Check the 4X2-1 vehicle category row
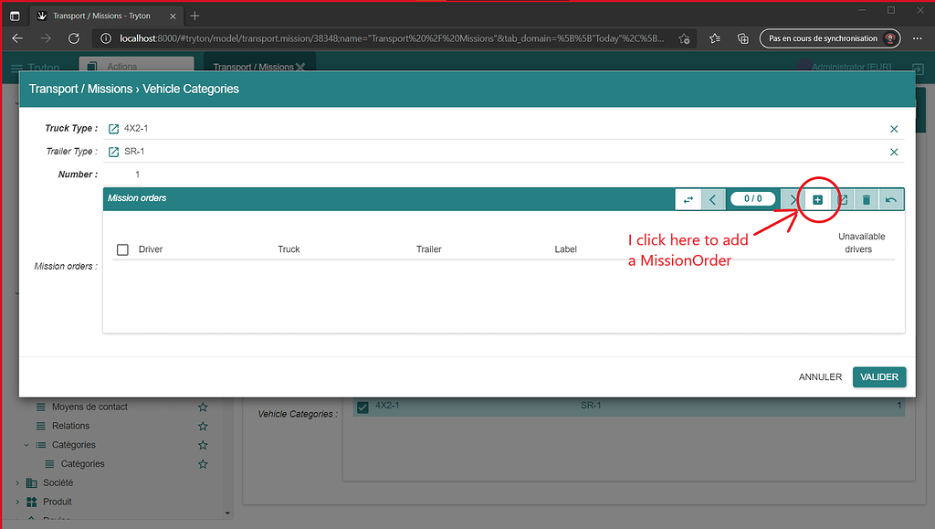 (362, 406)
